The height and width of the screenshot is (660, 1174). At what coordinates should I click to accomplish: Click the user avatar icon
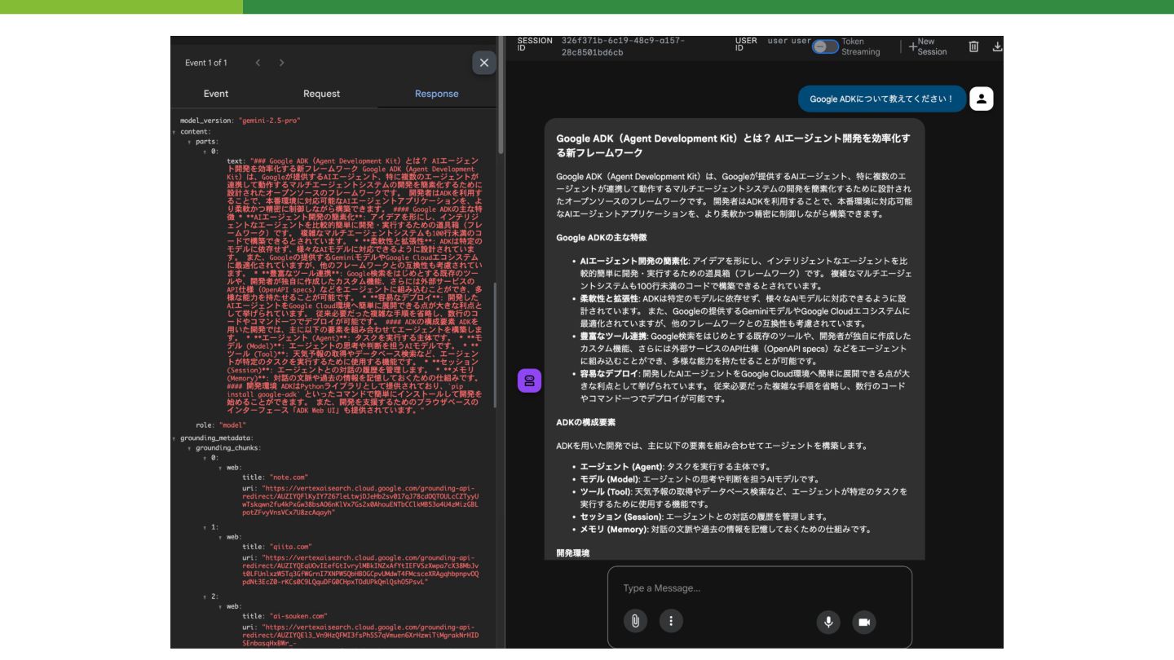tap(982, 99)
